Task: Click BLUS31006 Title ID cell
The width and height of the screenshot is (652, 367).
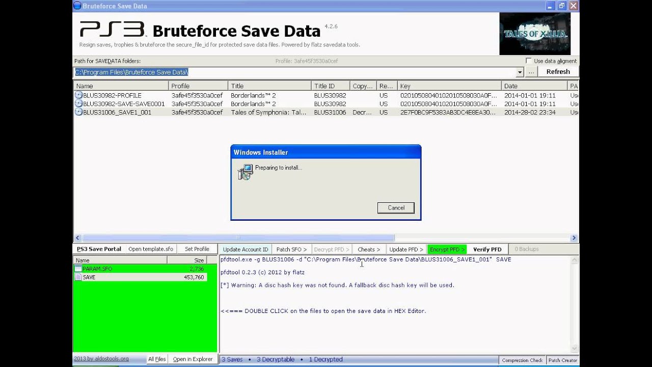Action: pos(330,112)
